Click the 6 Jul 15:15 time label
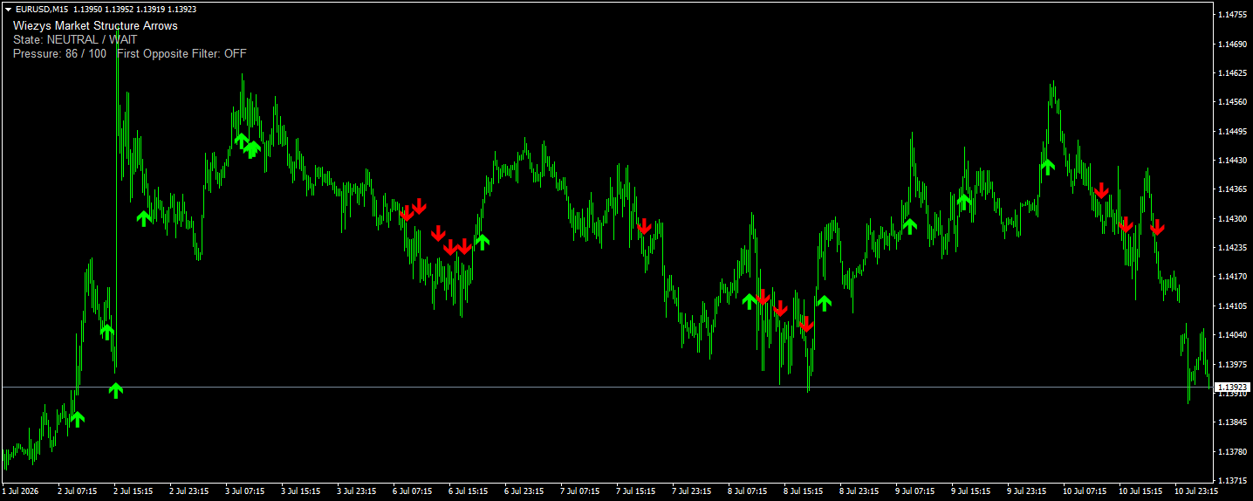 tap(469, 491)
